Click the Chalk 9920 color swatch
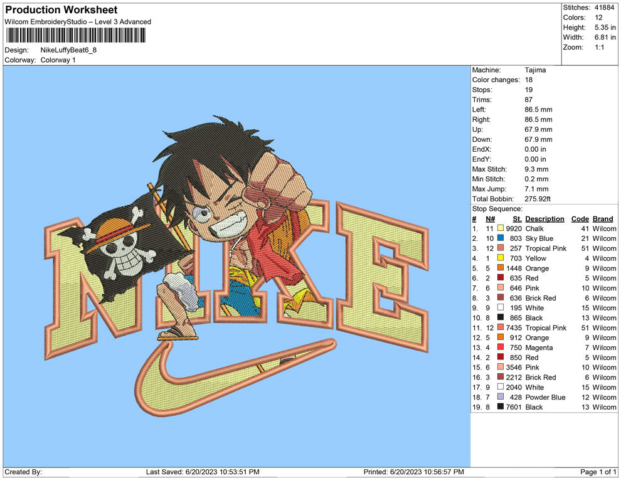This screenshot has width=621, height=478. coord(501,228)
